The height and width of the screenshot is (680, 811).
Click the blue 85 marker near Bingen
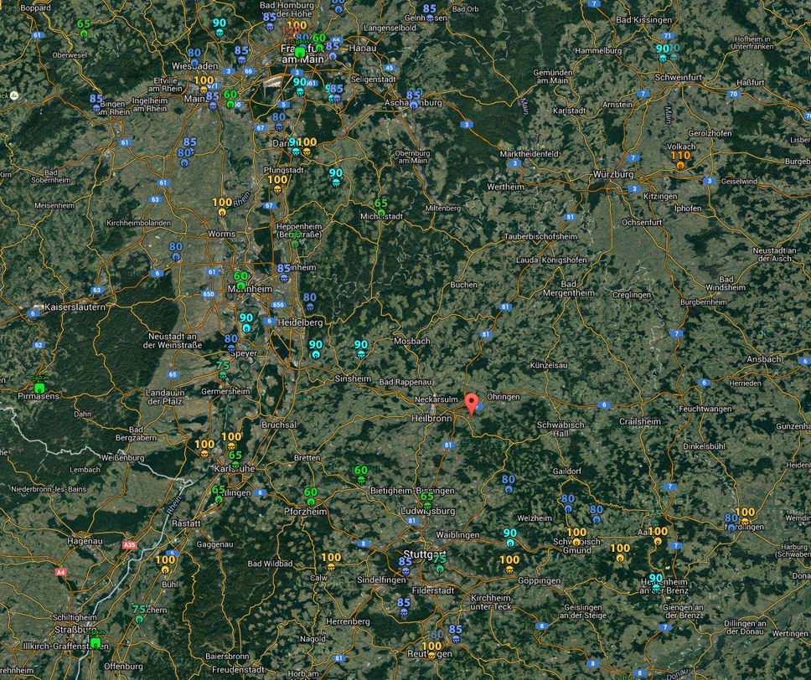click(x=96, y=103)
